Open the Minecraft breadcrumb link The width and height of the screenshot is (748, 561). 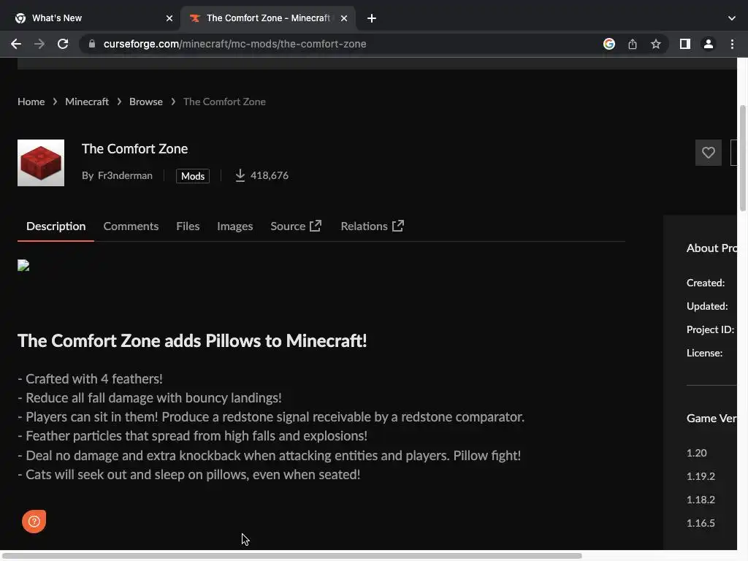87,102
